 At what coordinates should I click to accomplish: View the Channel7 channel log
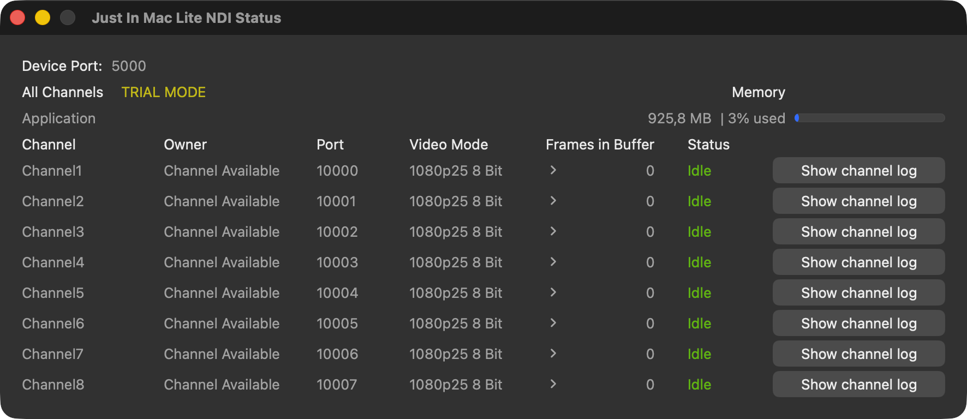tap(858, 354)
